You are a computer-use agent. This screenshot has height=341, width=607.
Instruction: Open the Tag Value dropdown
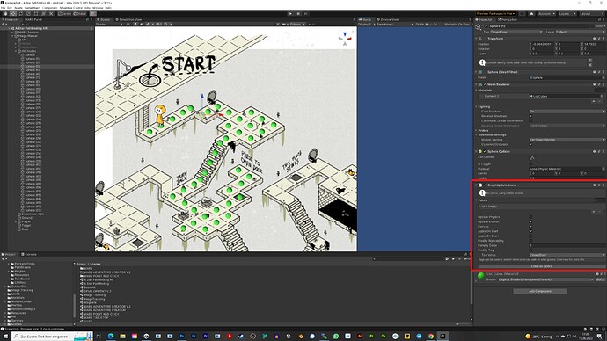[567, 255]
